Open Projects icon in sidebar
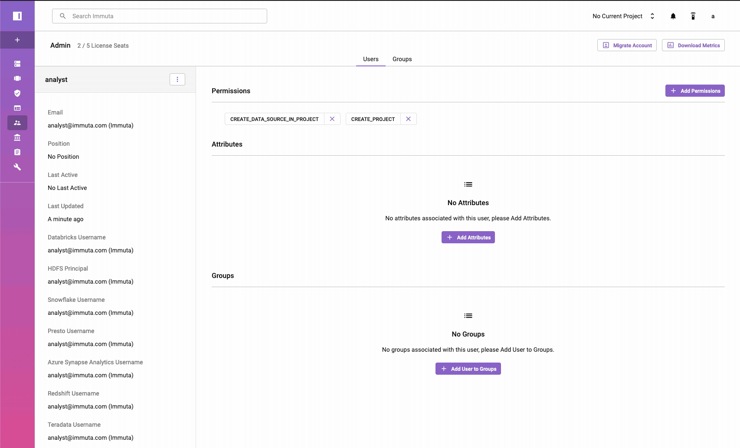The width and height of the screenshot is (740, 448). point(17,78)
